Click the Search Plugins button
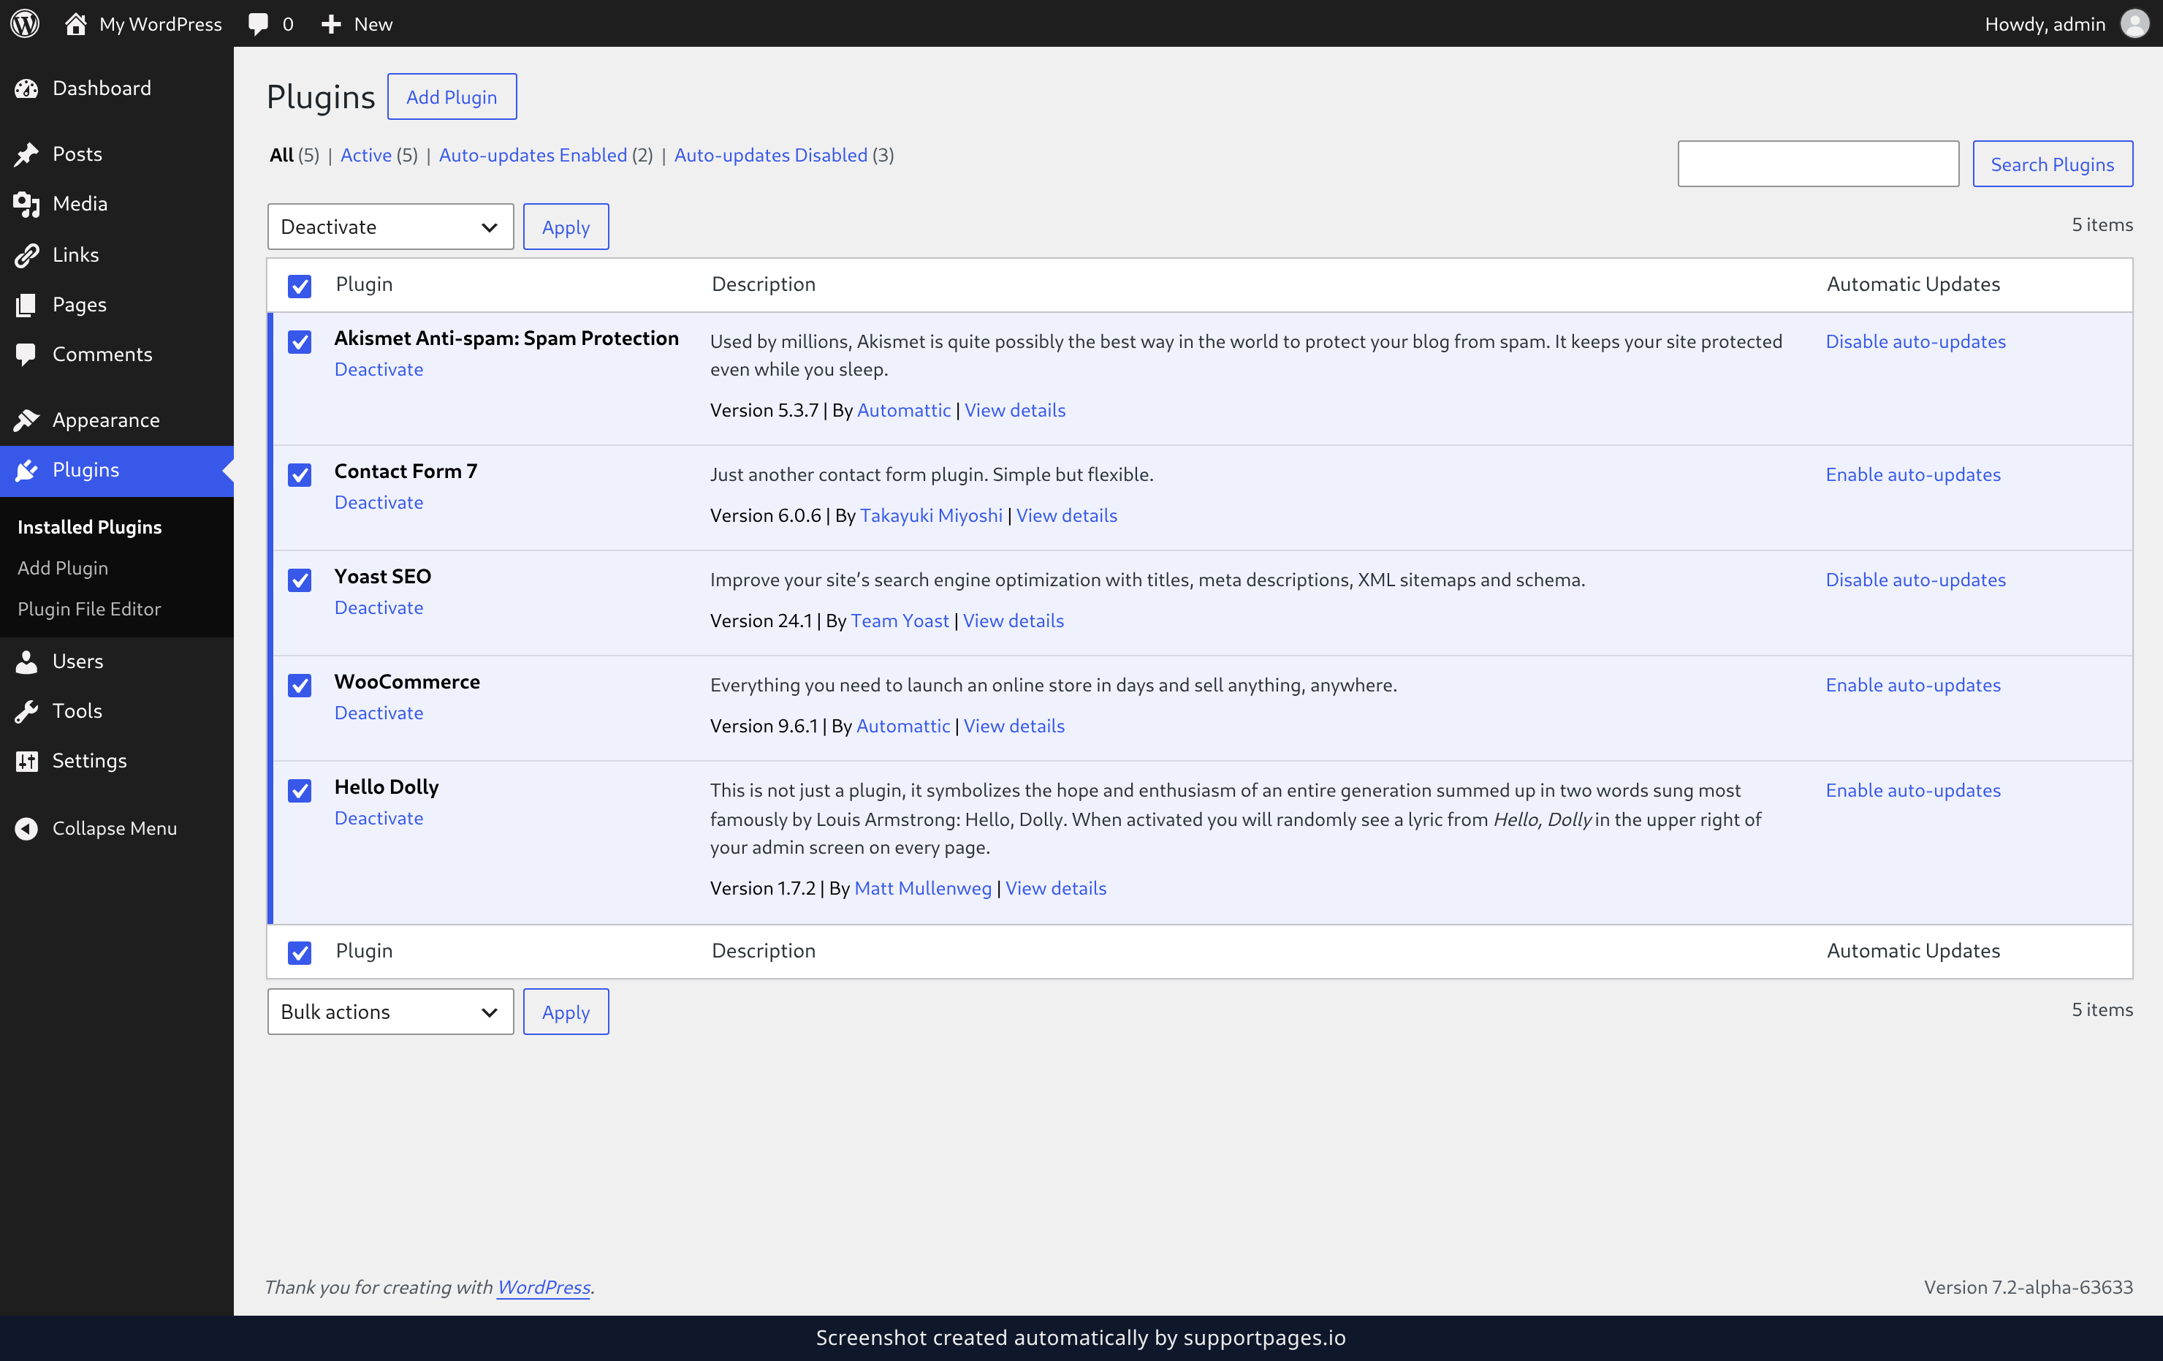Image resolution: width=2163 pixels, height=1361 pixels. [2052, 164]
